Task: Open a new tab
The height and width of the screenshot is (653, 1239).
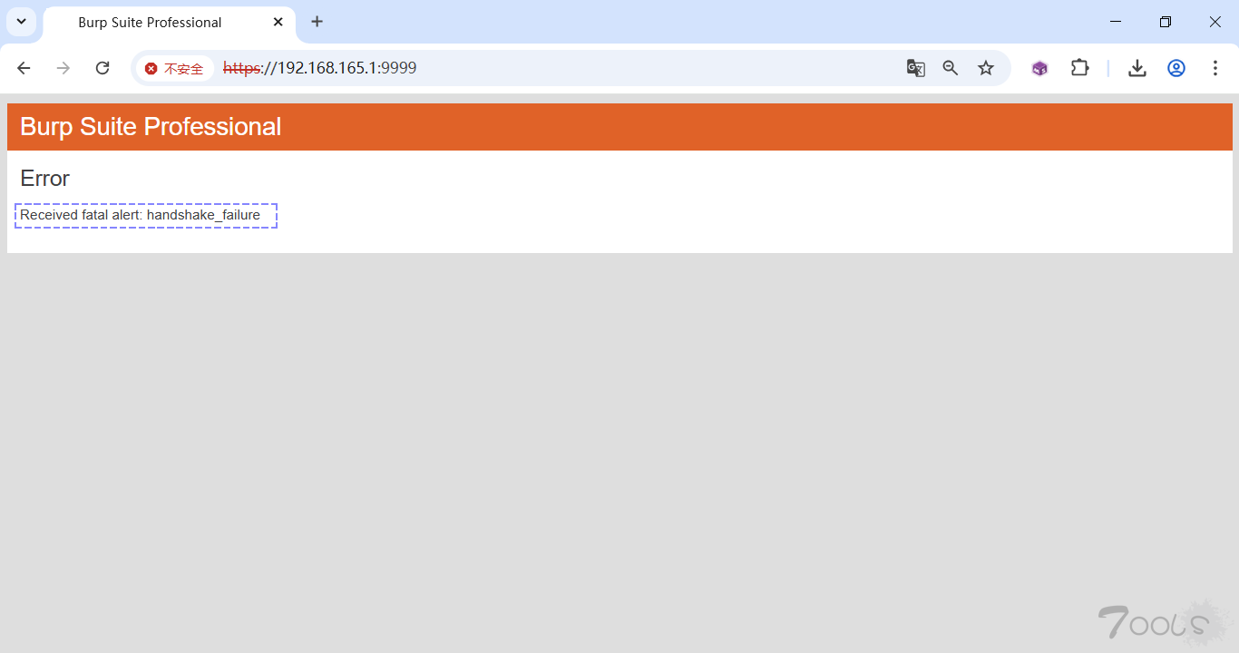Action: 317,22
